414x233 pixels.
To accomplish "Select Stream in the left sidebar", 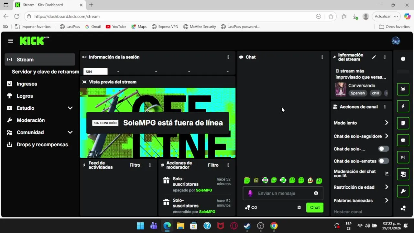I will [40, 60].
